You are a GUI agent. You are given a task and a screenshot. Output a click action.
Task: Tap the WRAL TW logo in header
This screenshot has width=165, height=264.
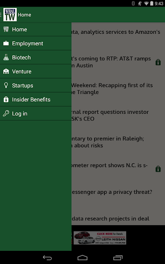tap(10, 14)
